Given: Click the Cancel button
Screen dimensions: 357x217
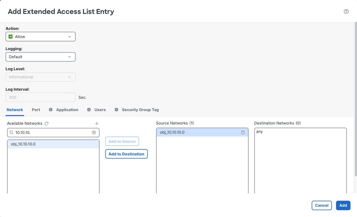Looking at the screenshot, I should coord(322,206).
